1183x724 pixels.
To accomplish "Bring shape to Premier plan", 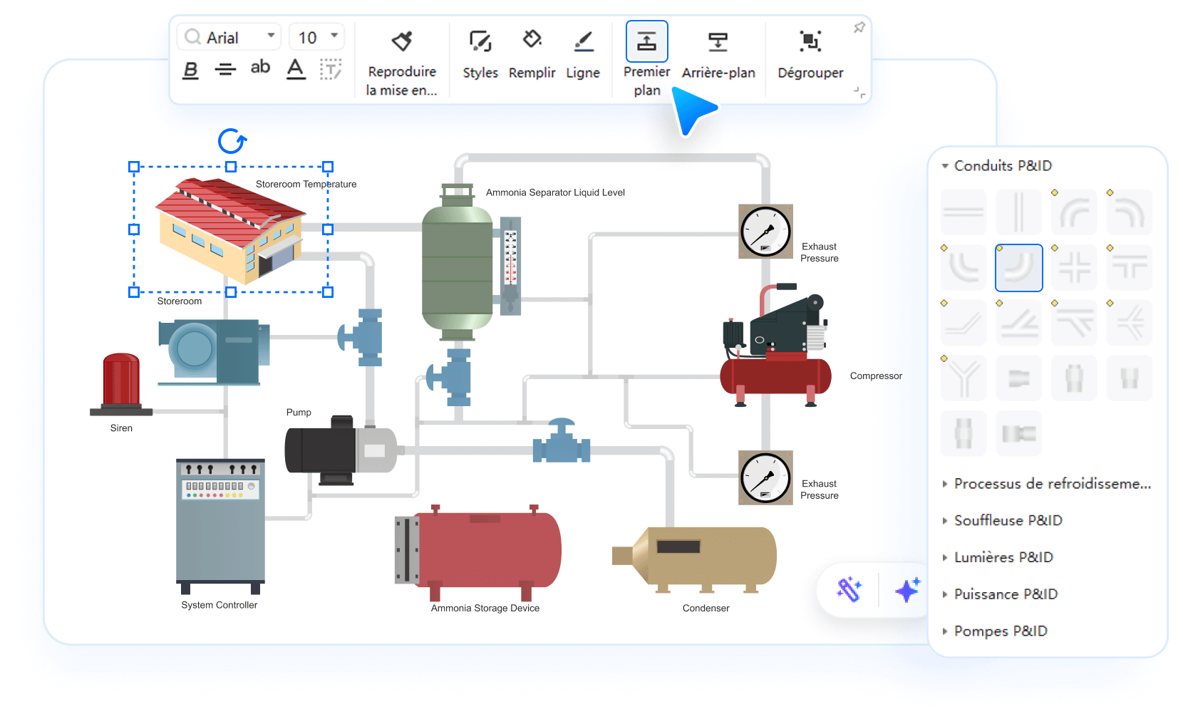I will coord(646,42).
